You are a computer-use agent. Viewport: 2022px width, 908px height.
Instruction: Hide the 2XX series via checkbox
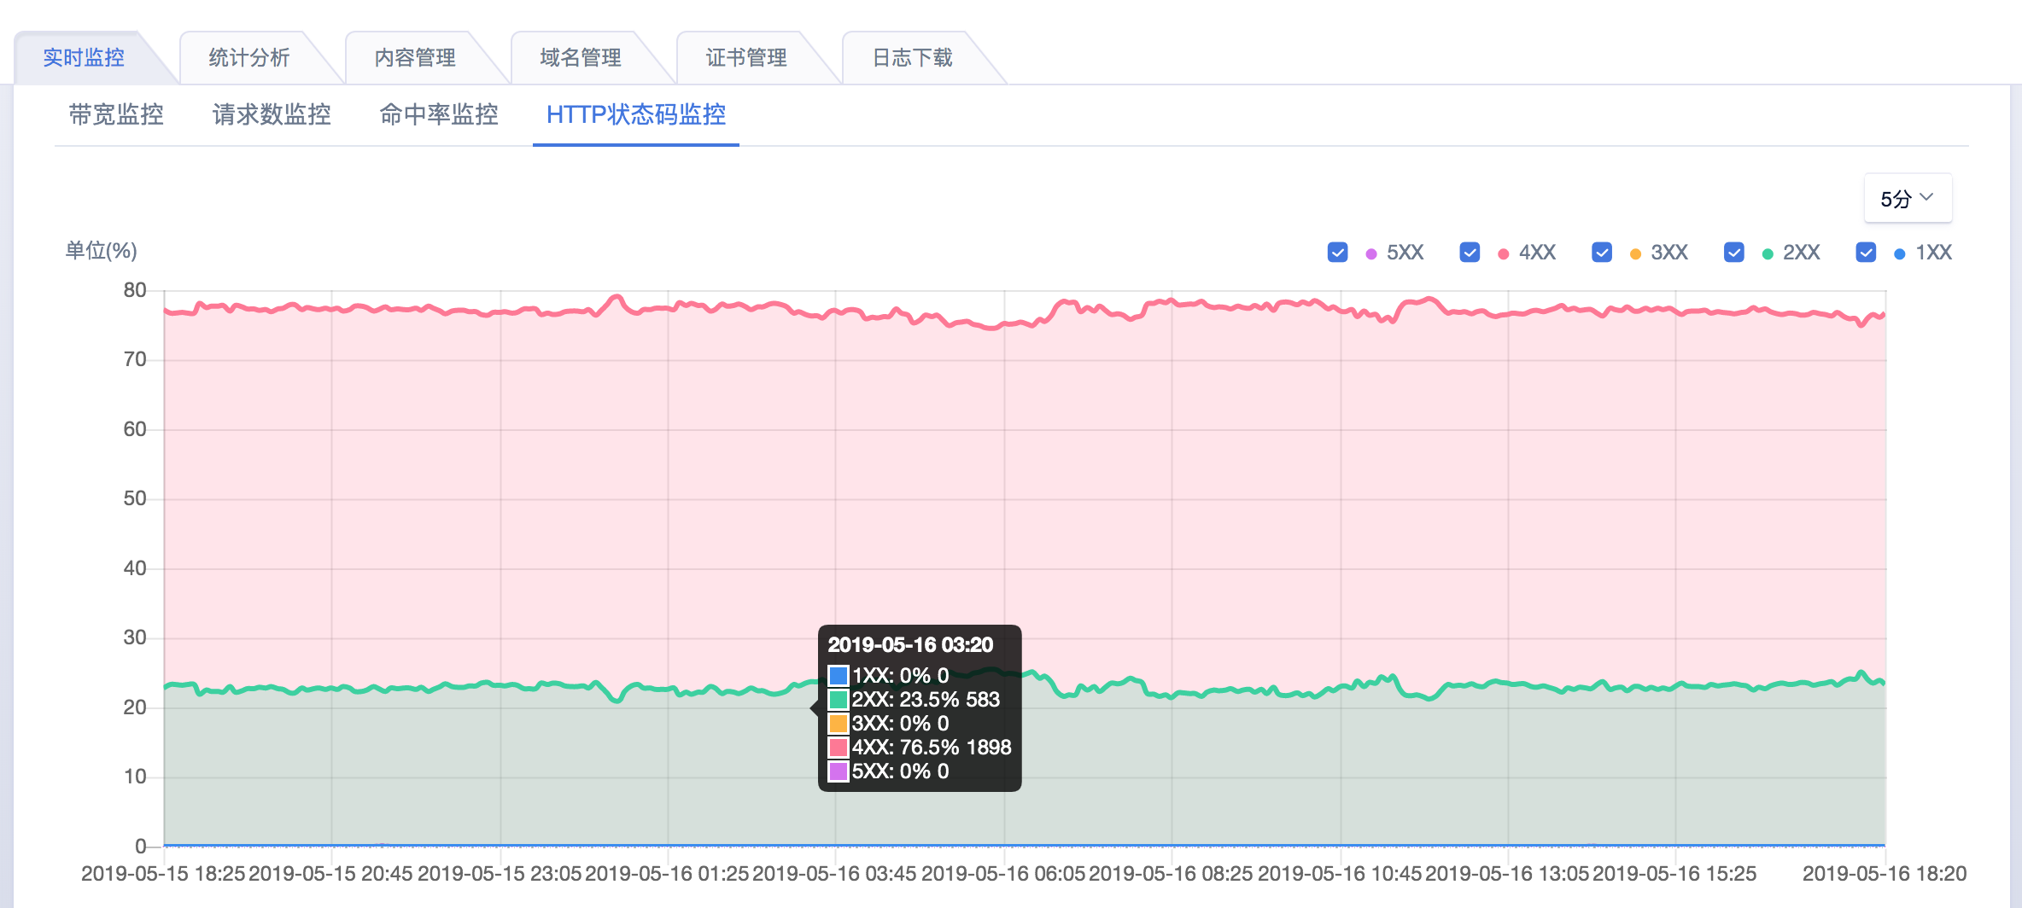click(x=1733, y=253)
